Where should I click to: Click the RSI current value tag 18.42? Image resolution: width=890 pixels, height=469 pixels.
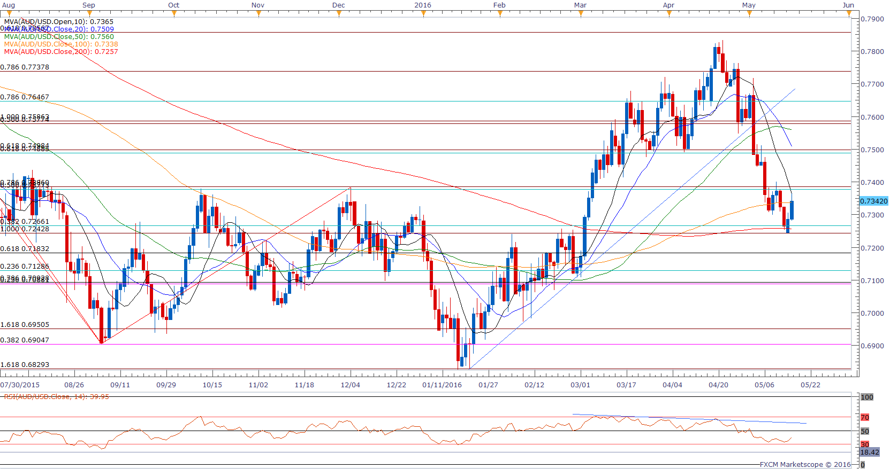[869, 452]
